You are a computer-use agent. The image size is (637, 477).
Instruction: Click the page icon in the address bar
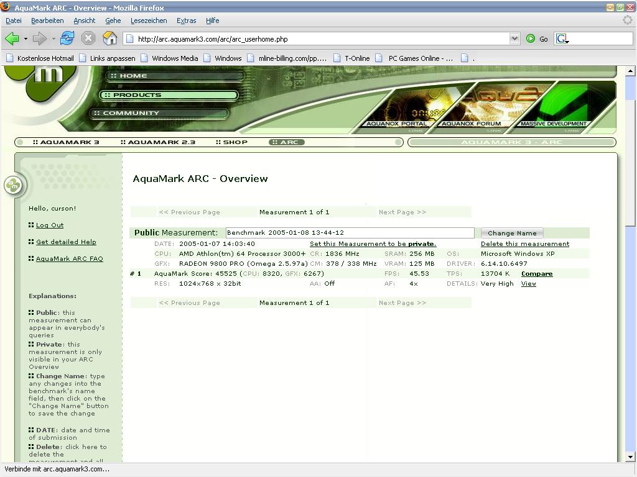129,39
